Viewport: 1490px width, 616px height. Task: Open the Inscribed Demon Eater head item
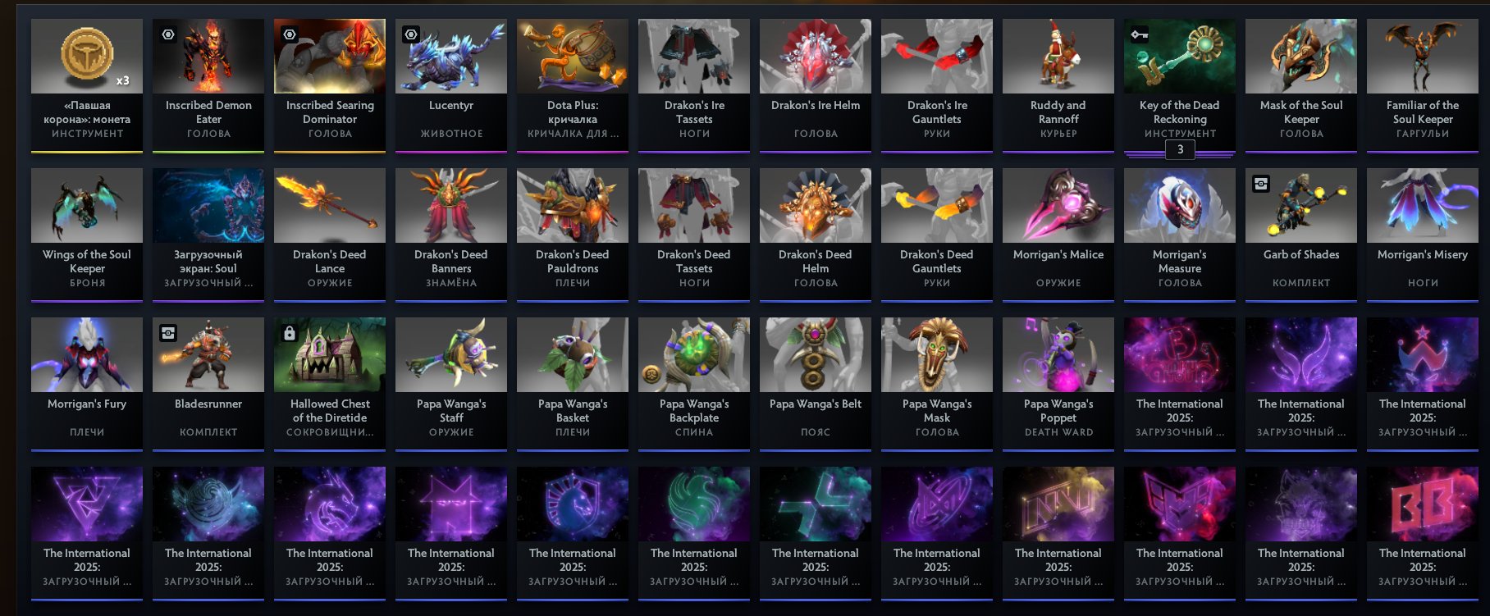point(208,85)
